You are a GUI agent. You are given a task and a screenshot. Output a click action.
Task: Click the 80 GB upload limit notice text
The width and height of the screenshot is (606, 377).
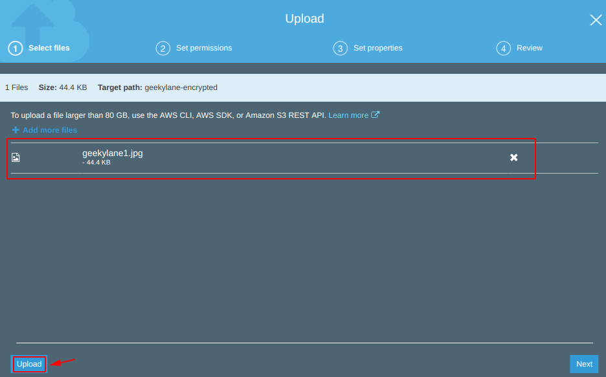click(x=168, y=115)
